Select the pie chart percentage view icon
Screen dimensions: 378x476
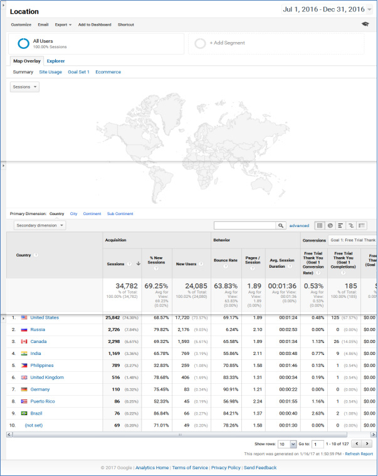330,226
